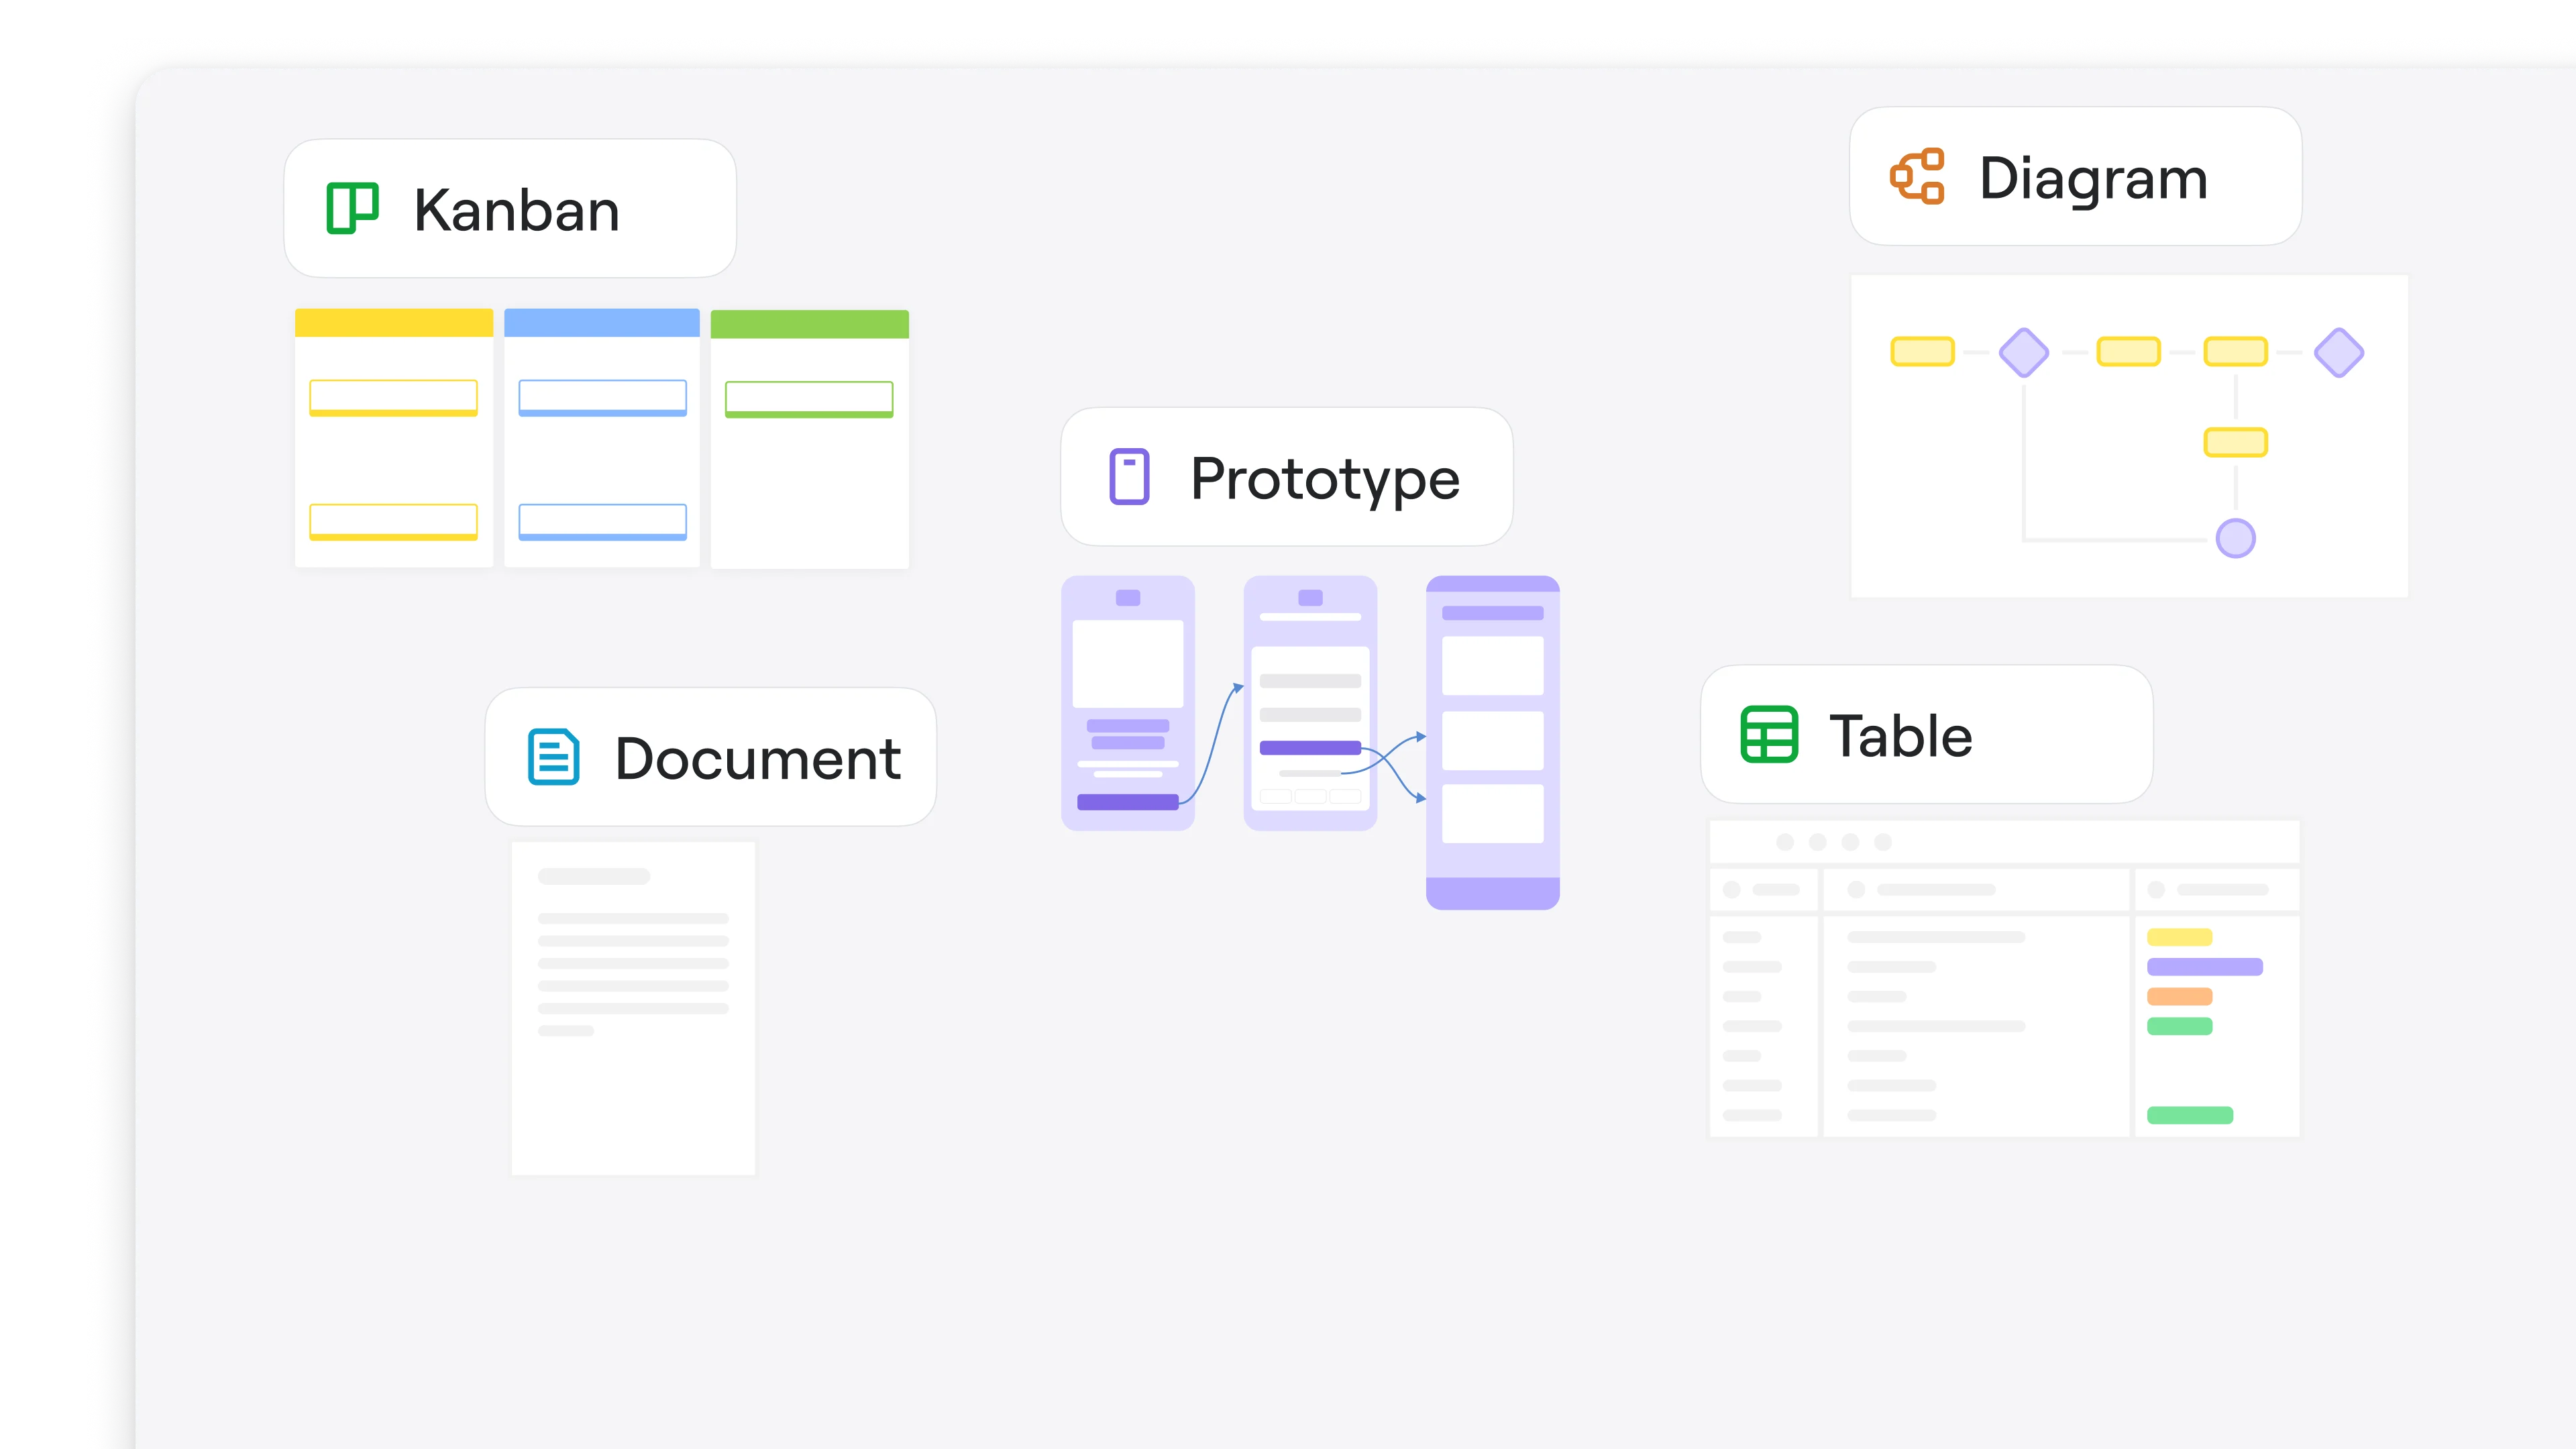This screenshot has width=2576, height=1449.
Task: Click the third prototype phone screen
Action: (1492, 742)
